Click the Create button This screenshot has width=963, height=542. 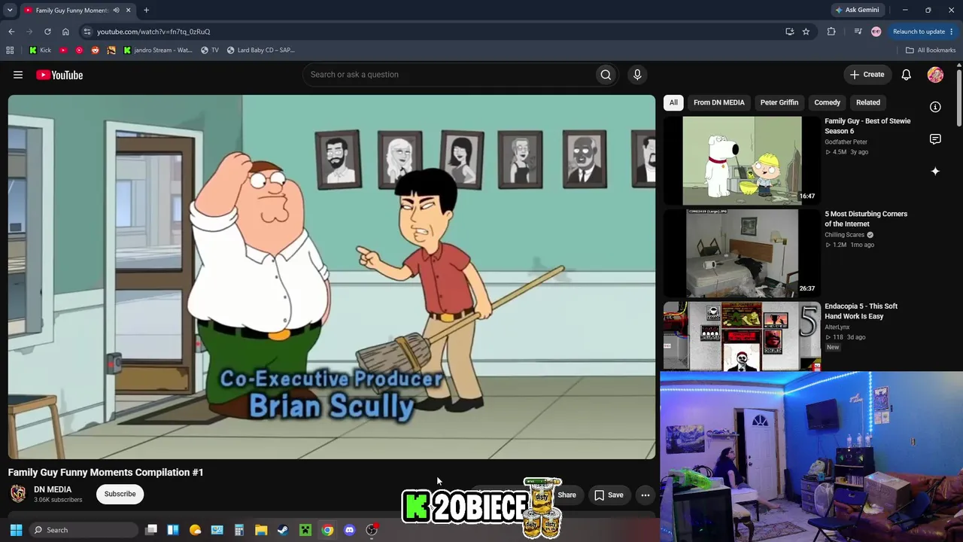point(867,75)
